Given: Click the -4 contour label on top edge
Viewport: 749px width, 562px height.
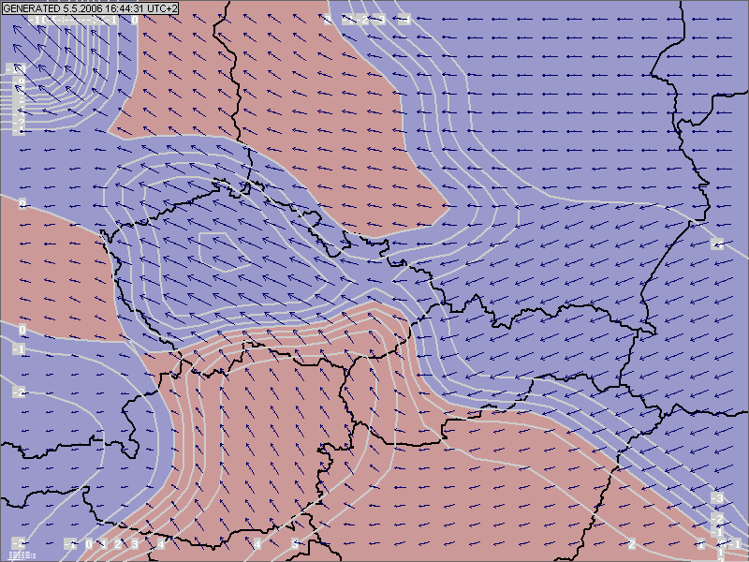Looking at the screenshot, I should click(x=406, y=19).
